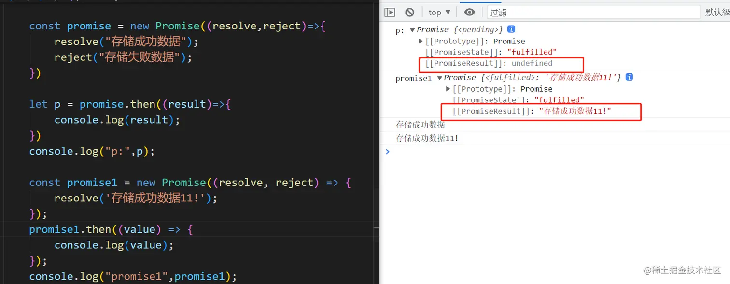Viewport: 730px width, 284px height.
Task: Click the blue console prompt arrow
Action: point(387,151)
